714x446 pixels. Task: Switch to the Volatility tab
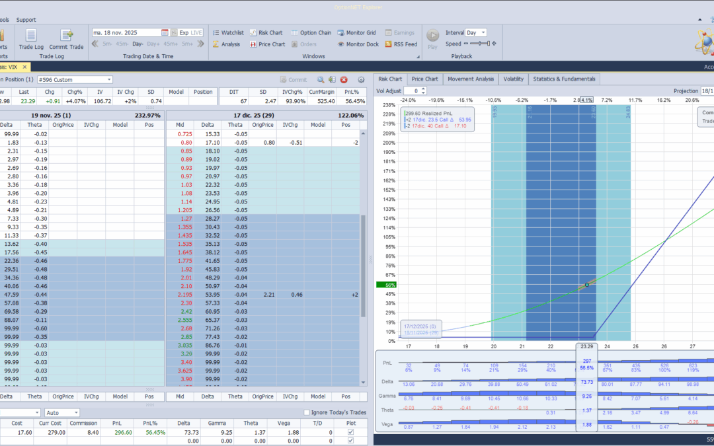click(513, 78)
